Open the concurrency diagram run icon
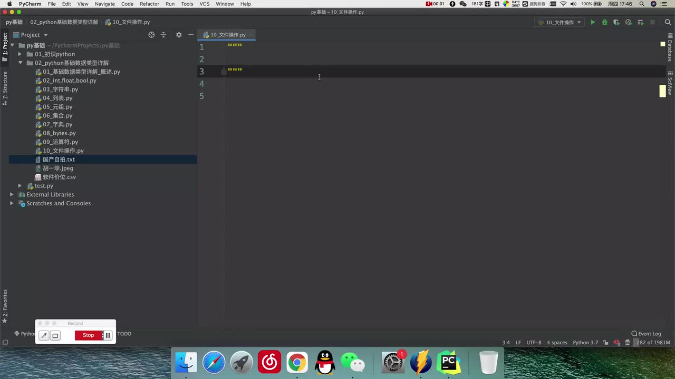Image resolution: width=675 pixels, height=379 pixels. click(x=640, y=22)
